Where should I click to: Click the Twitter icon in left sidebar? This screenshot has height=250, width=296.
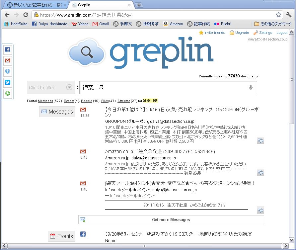click(x=8, y=82)
